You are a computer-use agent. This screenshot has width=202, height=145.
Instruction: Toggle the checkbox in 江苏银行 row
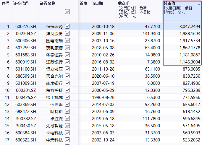point(67,62)
